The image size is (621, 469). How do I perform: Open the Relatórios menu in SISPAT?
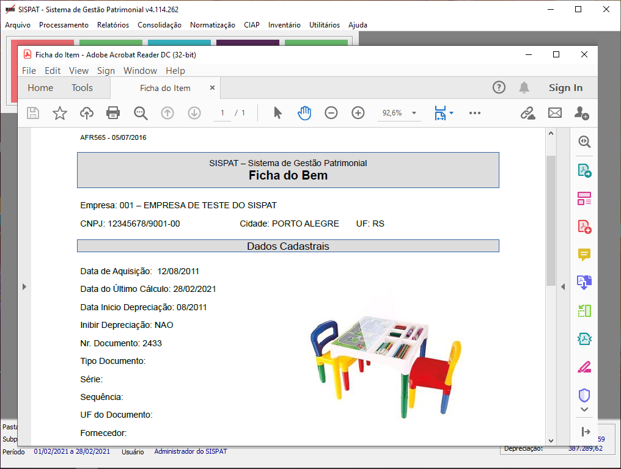[113, 25]
